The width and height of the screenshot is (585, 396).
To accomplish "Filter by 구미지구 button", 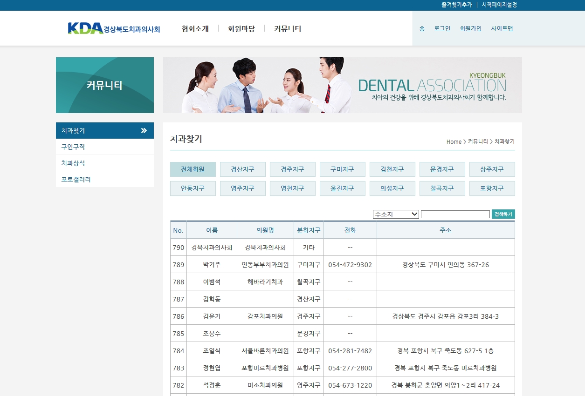I will [x=343, y=169].
